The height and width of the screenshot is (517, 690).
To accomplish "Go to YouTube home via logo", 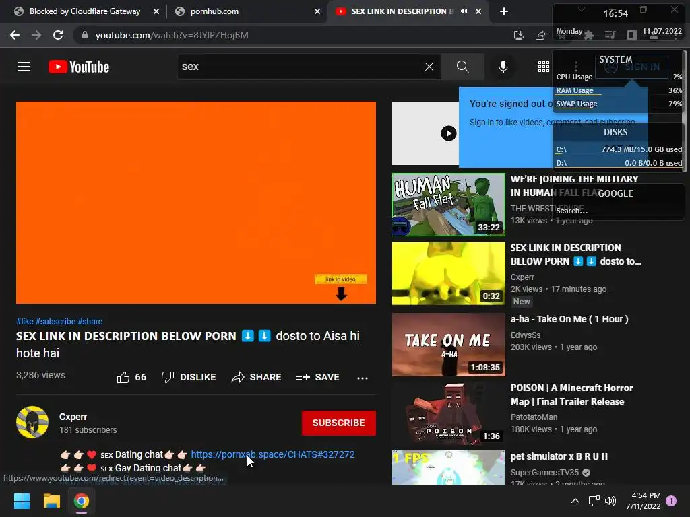I will 79,67.
